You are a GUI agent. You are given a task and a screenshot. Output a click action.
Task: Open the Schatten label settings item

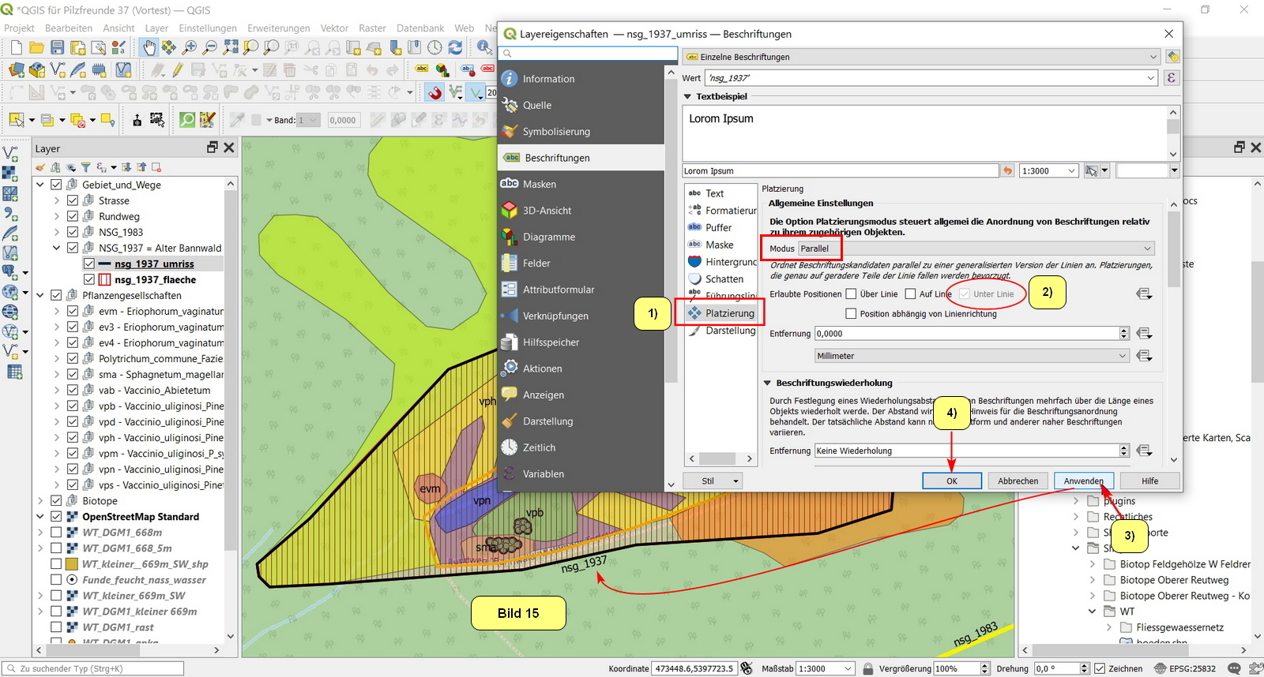coord(724,279)
